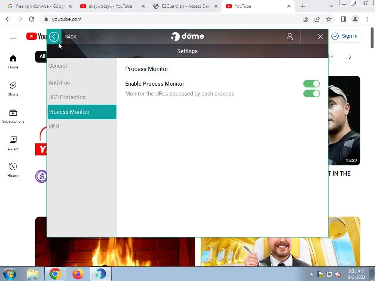Click share page icon in address bar
375x281 pixels.
pyautogui.click(x=317, y=19)
